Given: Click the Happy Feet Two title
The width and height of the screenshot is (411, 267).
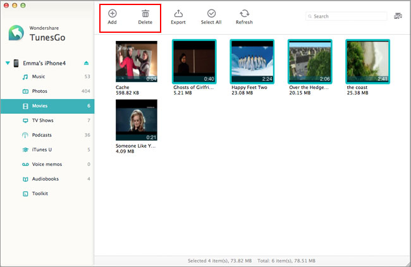Looking at the screenshot, I should point(249,88).
